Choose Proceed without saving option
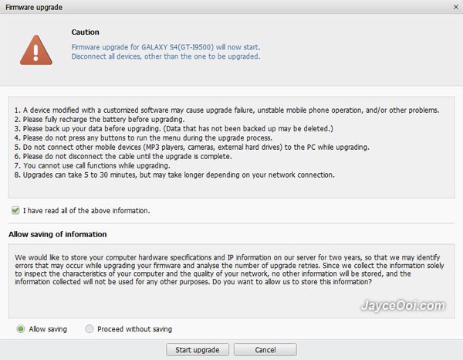463x360 pixels. click(x=90, y=328)
